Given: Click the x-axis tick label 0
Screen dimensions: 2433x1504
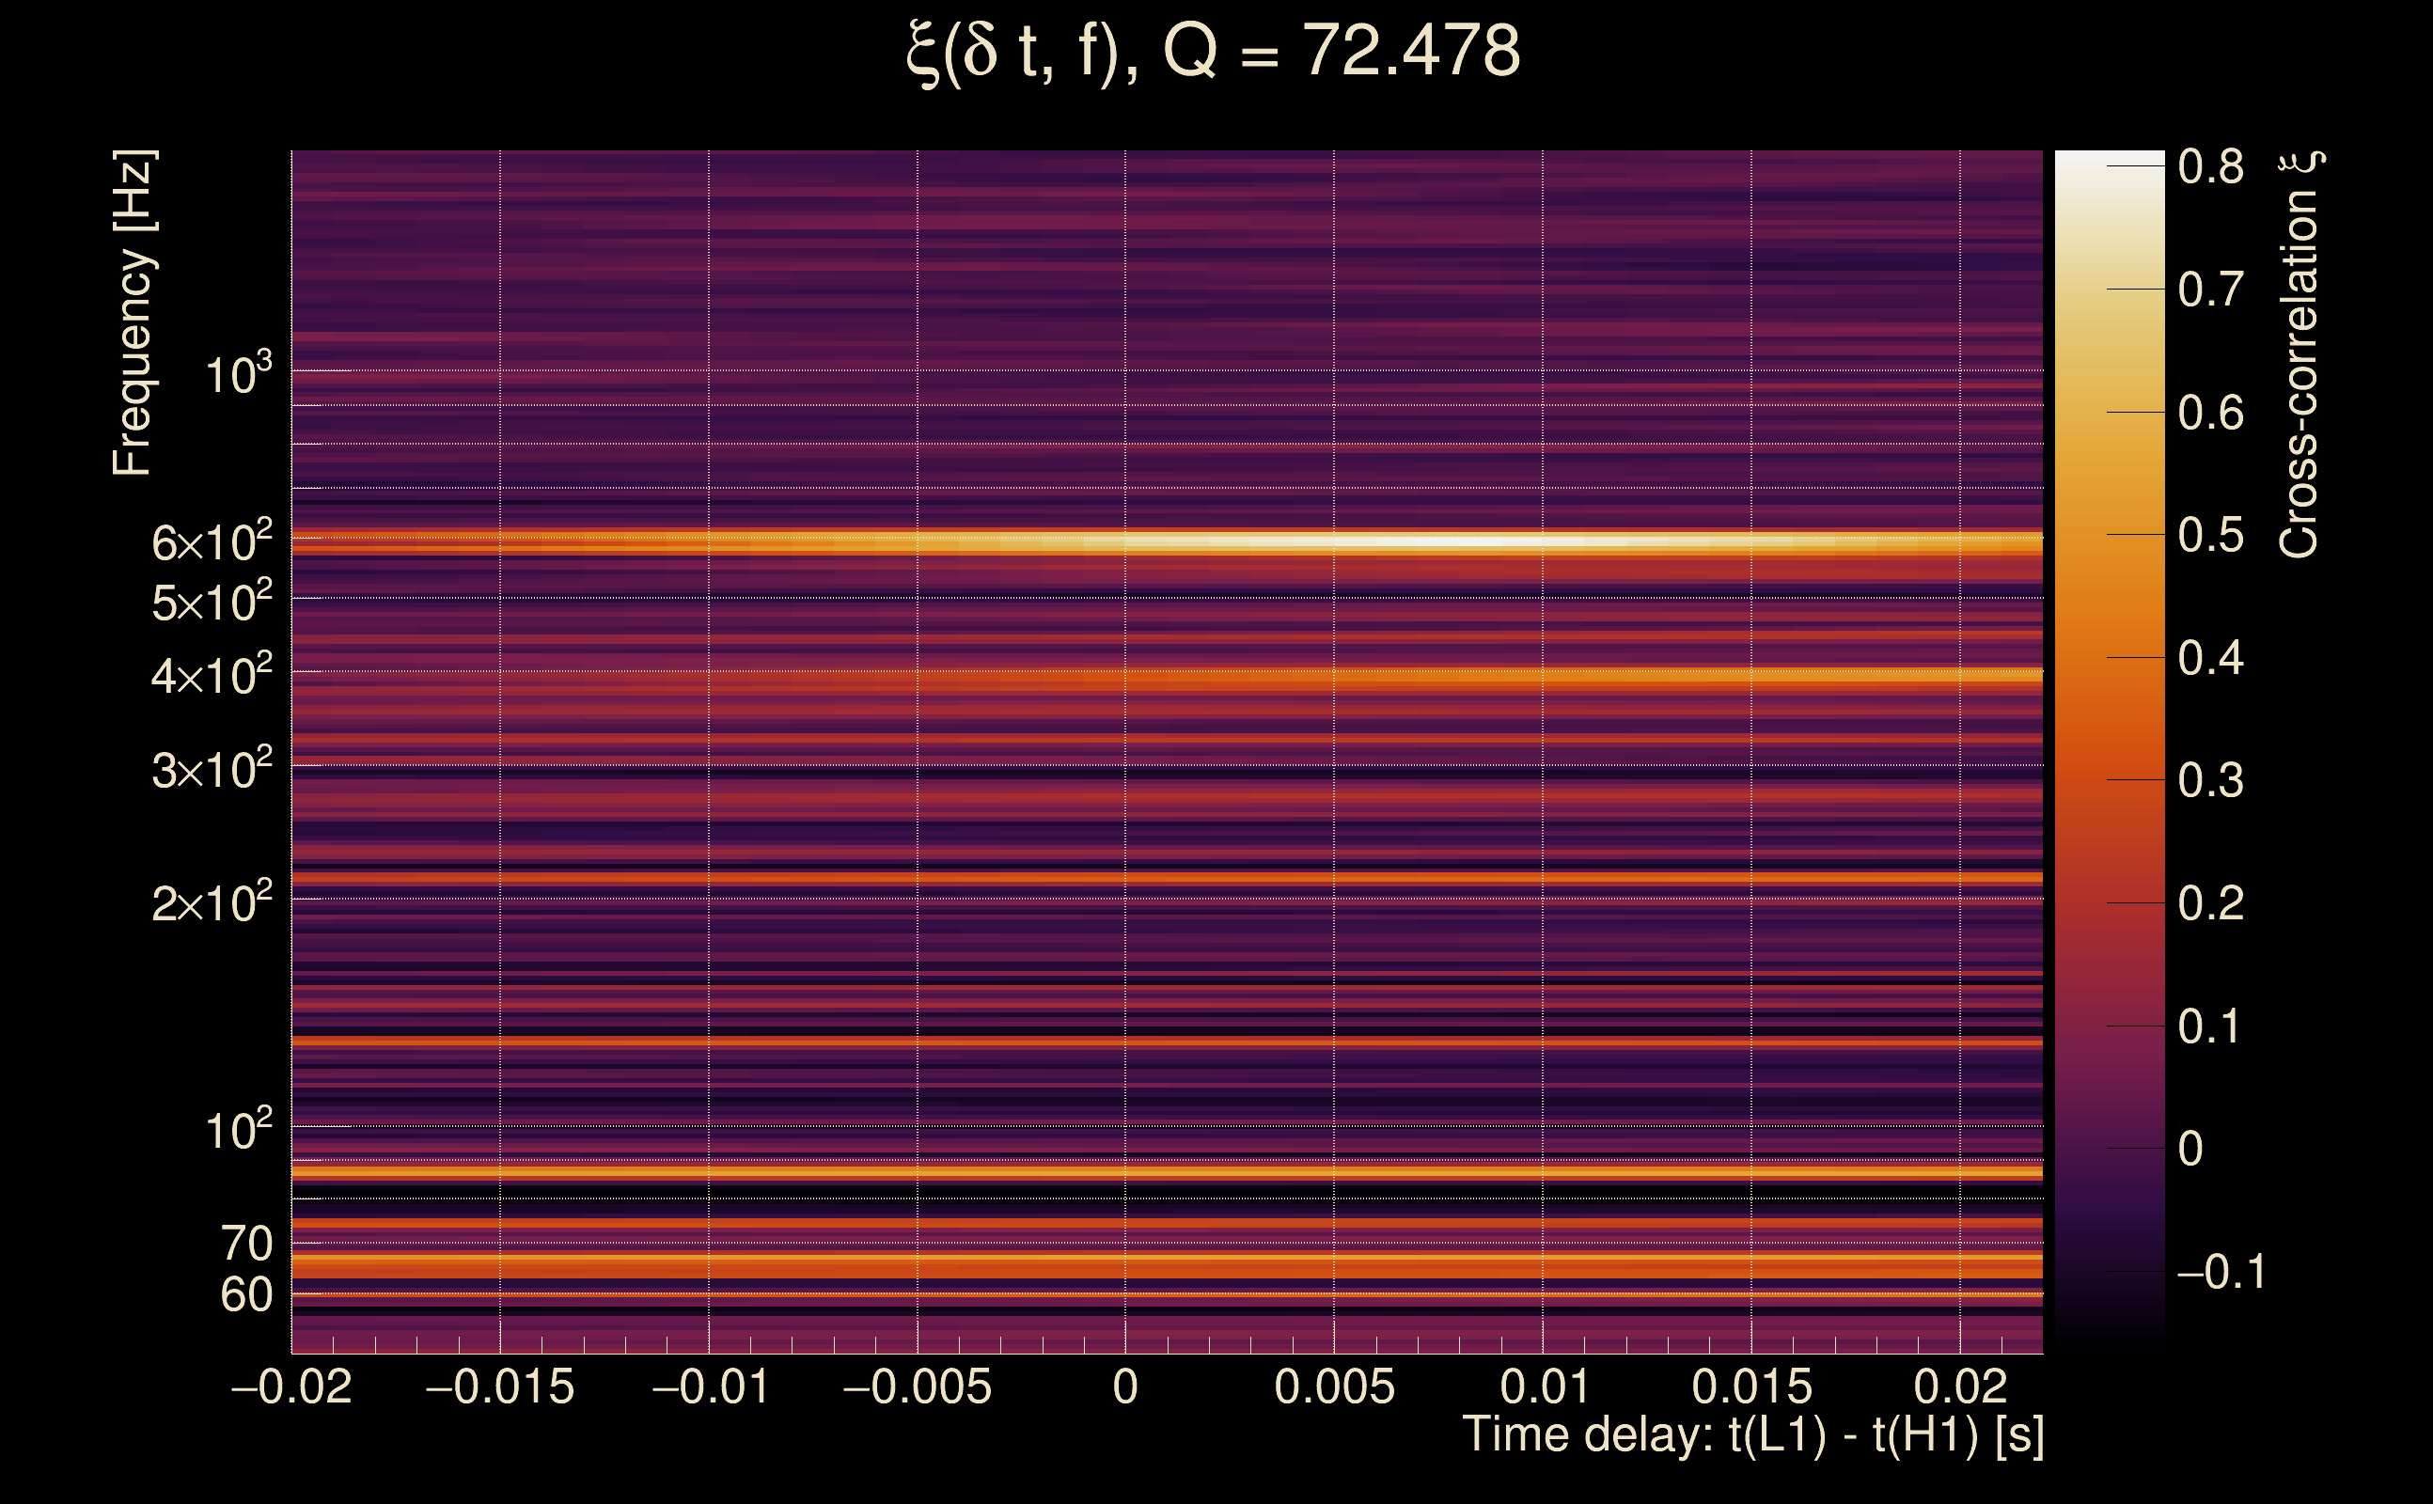Looking at the screenshot, I should click(1125, 1387).
